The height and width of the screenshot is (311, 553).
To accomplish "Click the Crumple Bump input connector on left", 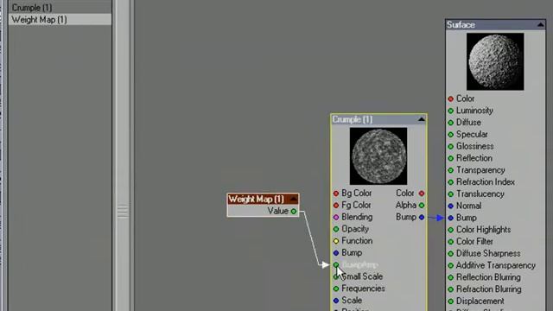I will tap(336, 253).
